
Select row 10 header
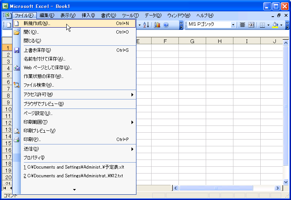(x=8, y=109)
